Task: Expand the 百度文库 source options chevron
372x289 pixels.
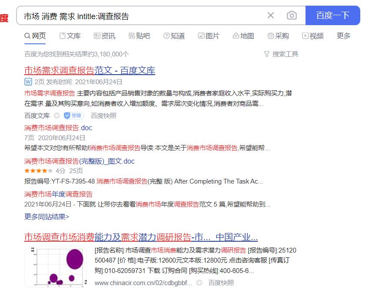Action: pos(57,115)
